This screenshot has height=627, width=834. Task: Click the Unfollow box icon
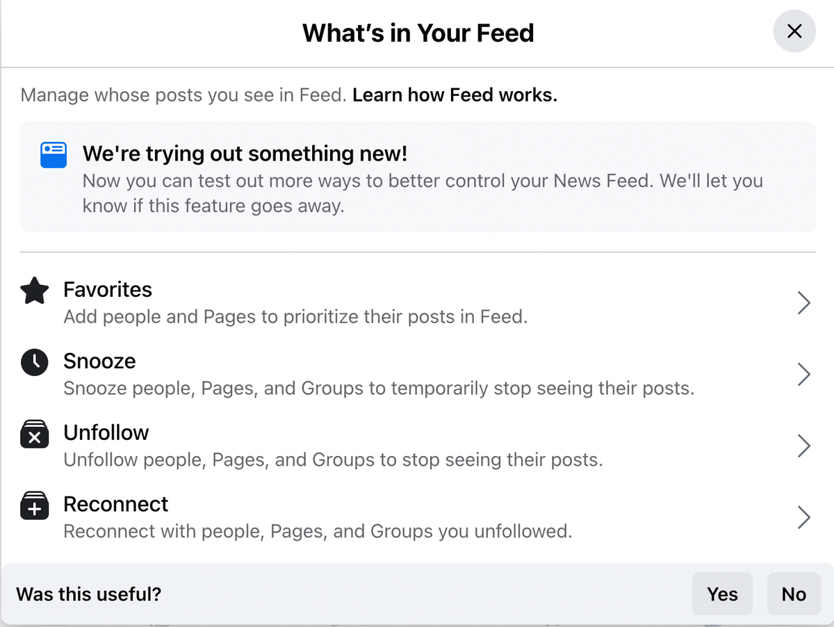click(x=35, y=434)
